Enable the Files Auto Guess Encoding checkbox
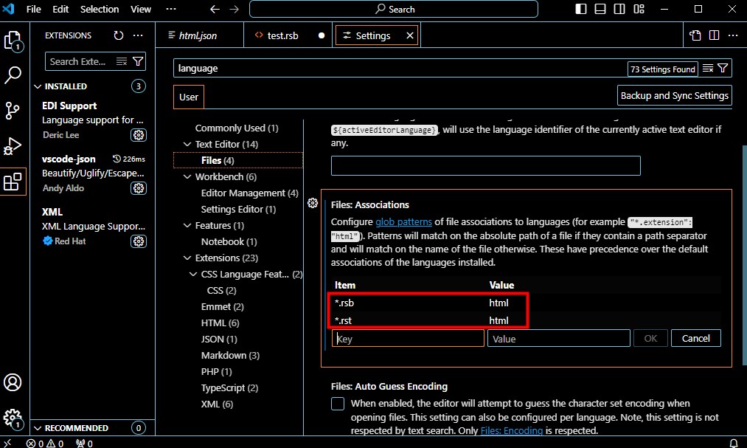The image size is (747, 448). point(338,404)
